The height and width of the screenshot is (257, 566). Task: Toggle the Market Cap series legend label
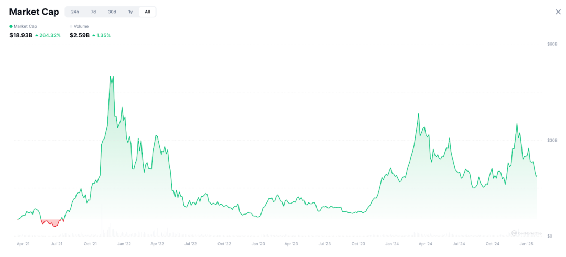[x=25, y=26]
